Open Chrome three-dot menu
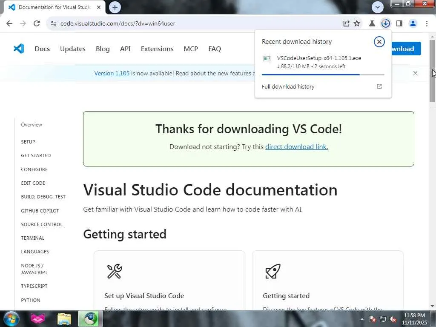This screenshot has width=436, height=327. [x=427, y=24]
